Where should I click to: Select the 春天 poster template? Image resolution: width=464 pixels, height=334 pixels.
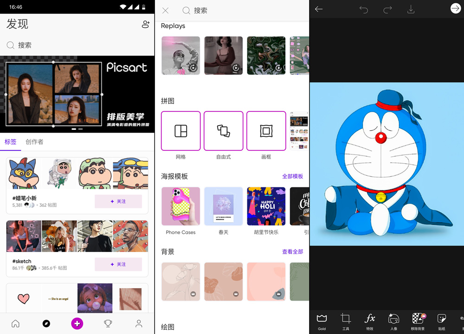coord(224,206)
